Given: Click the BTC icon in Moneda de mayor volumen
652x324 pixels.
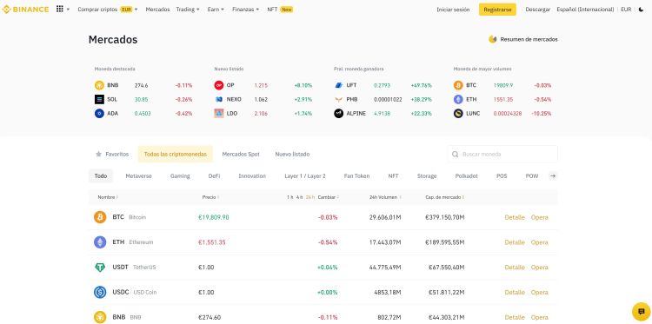Looking at the screenshot, I should 458,85.
